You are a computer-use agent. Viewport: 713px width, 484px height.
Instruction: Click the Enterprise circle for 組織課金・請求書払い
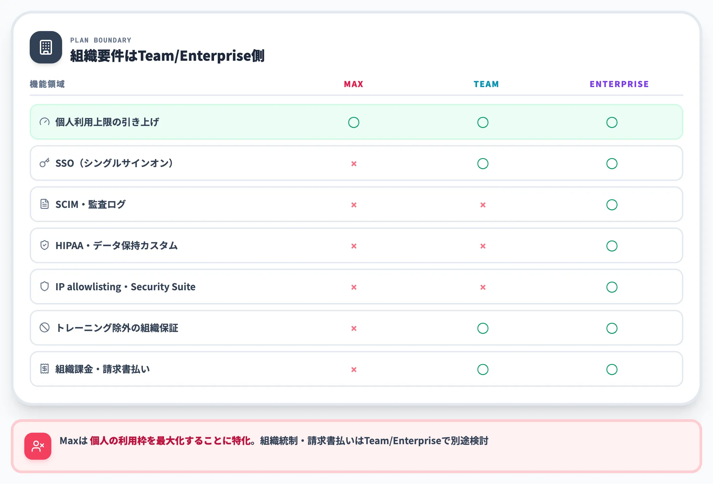pyautogui.click(x=612, y=370)
